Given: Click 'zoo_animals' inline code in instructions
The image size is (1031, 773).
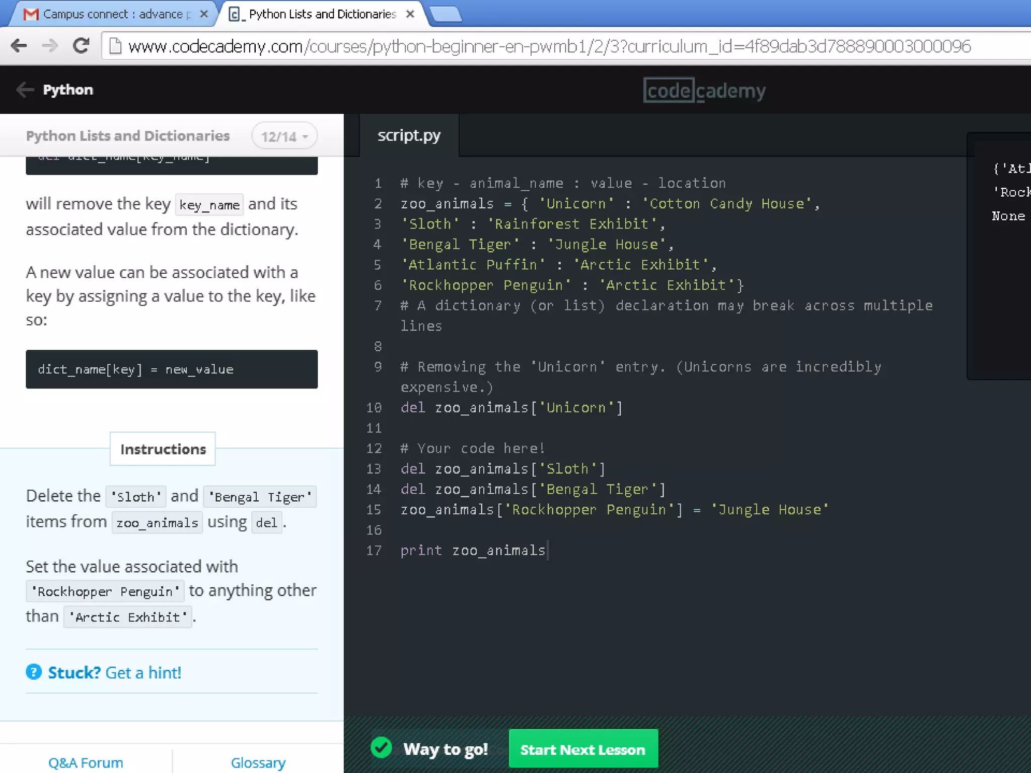Looking at the screenshot, I should [157, 523].
